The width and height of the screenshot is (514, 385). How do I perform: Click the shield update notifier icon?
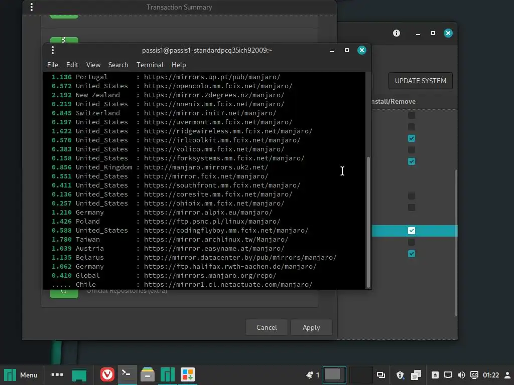pyautogui.click(x=400, y=375)
